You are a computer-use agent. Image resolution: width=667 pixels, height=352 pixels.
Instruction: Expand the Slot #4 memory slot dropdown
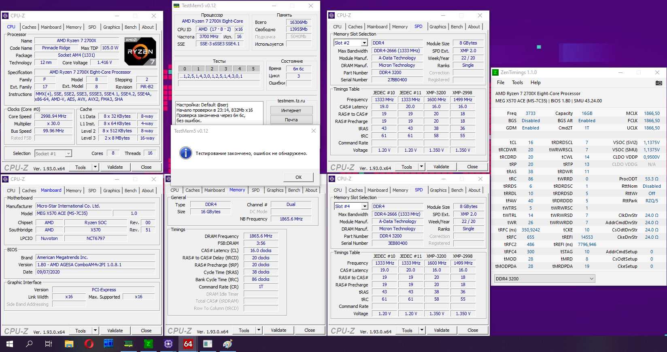pyautogui.click(x=365, y=206)
